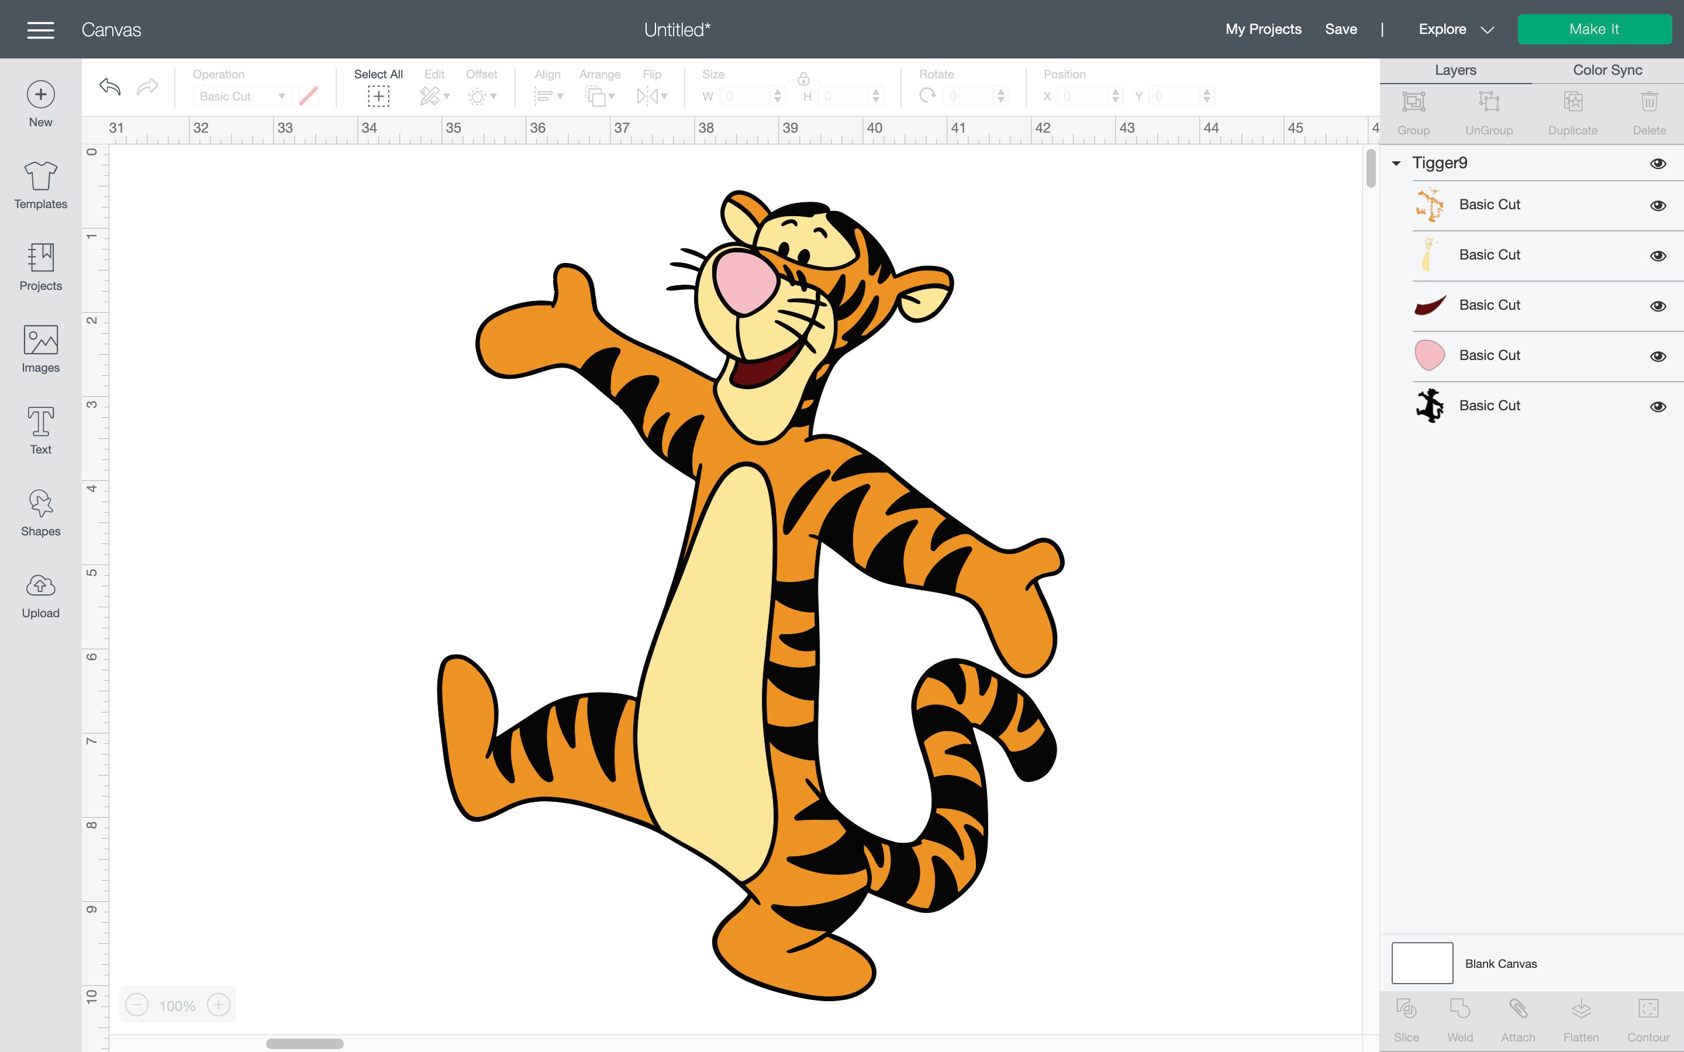Add Text to canvas
This screenshot has height=1052, width=1684.
(x=40, y=431)
